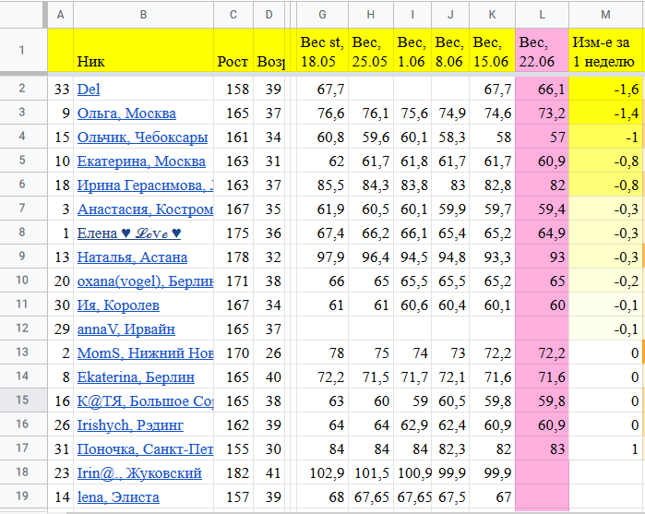Open the Ольчик, Чебоксары link
The image size is (645, 514).
[142, 137]
